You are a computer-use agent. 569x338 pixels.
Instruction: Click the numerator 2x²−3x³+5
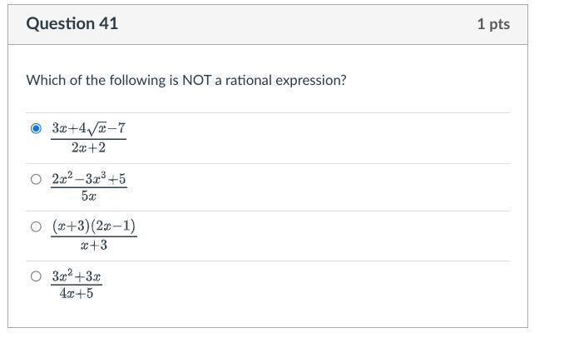(x=89, y=178)
